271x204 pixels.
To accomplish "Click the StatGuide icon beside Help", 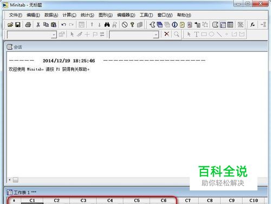I will (x=140, y=25).
